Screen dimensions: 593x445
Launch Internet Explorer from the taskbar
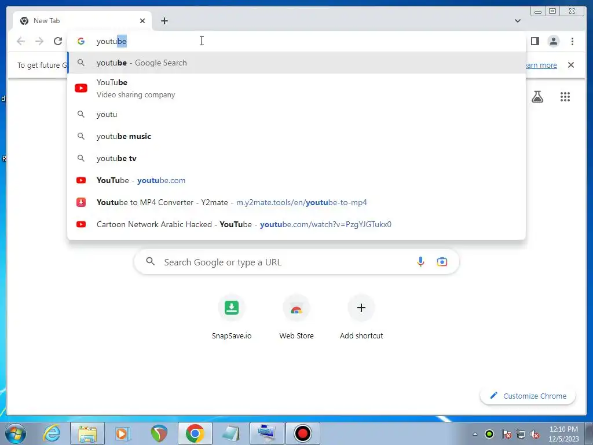52,433
